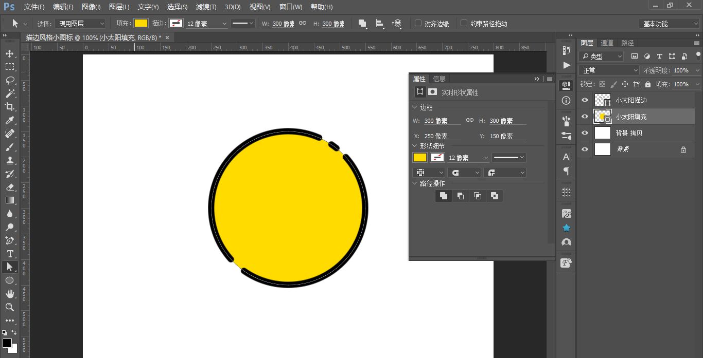Open the Properties panel flyout menu
Image resolution: width=703 pixels, height=358 pixels.
click(x=550, y=79)
